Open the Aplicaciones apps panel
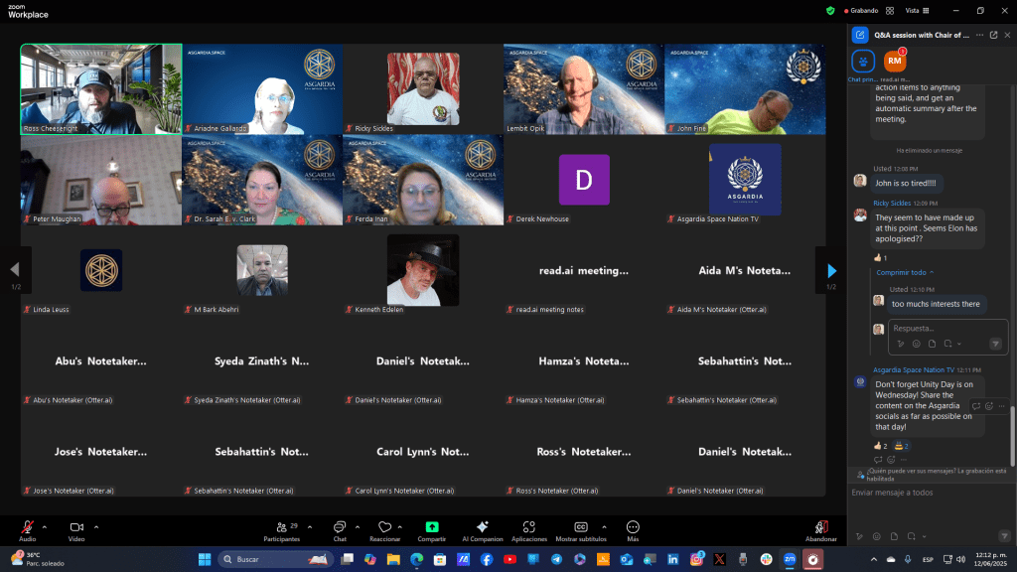Viewport: 1017px width, 572px height. [x=529, y=526]
